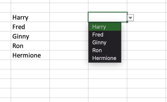Click the empty cell immediately right of Ron

pyautogui.click(x=69, y=46)
